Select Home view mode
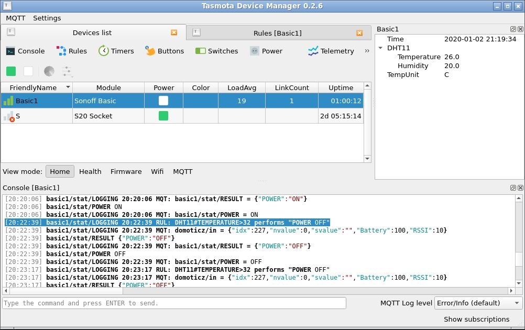This screenshot has height=330, width=525. [60, 171]
